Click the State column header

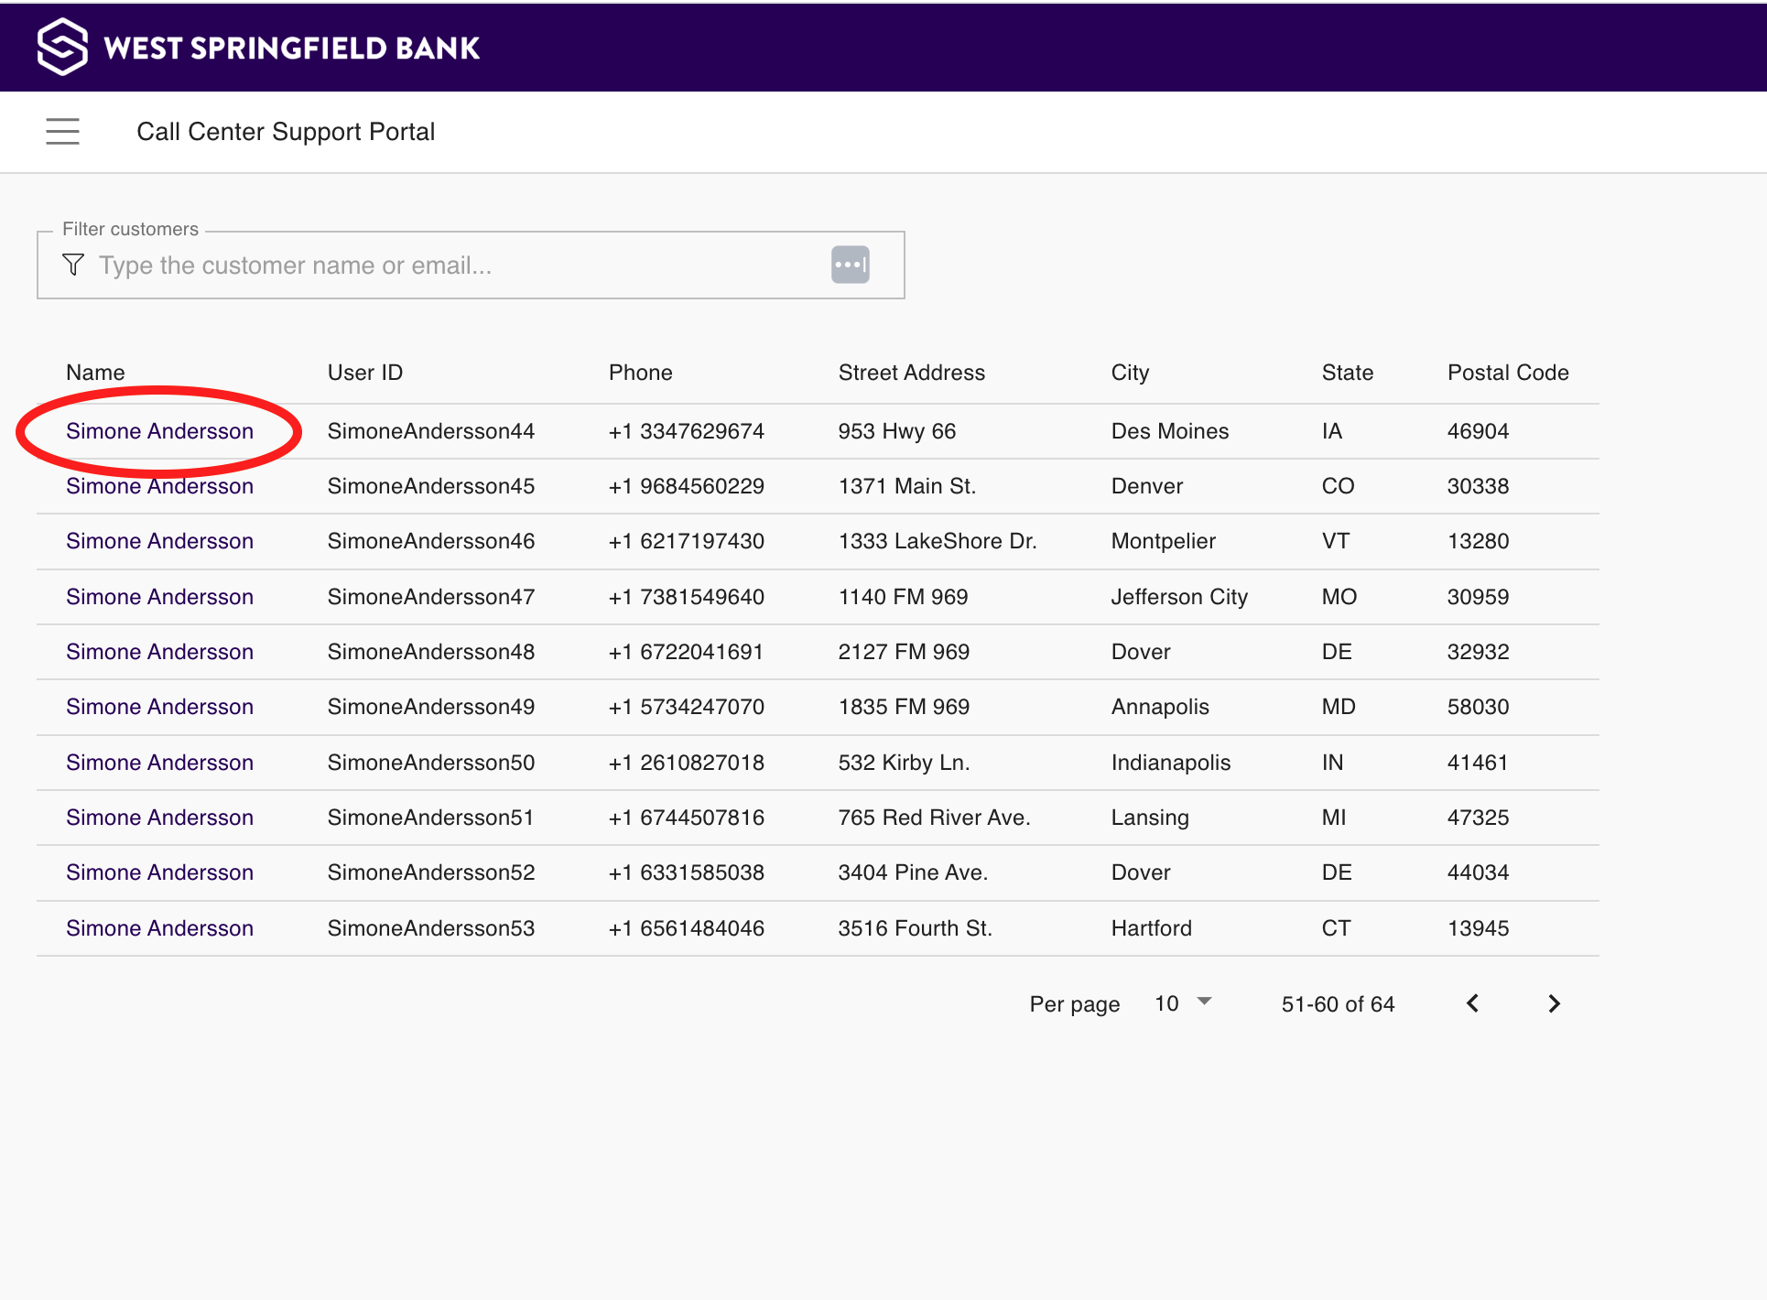pyautogui.click(x=1347, y=372)
